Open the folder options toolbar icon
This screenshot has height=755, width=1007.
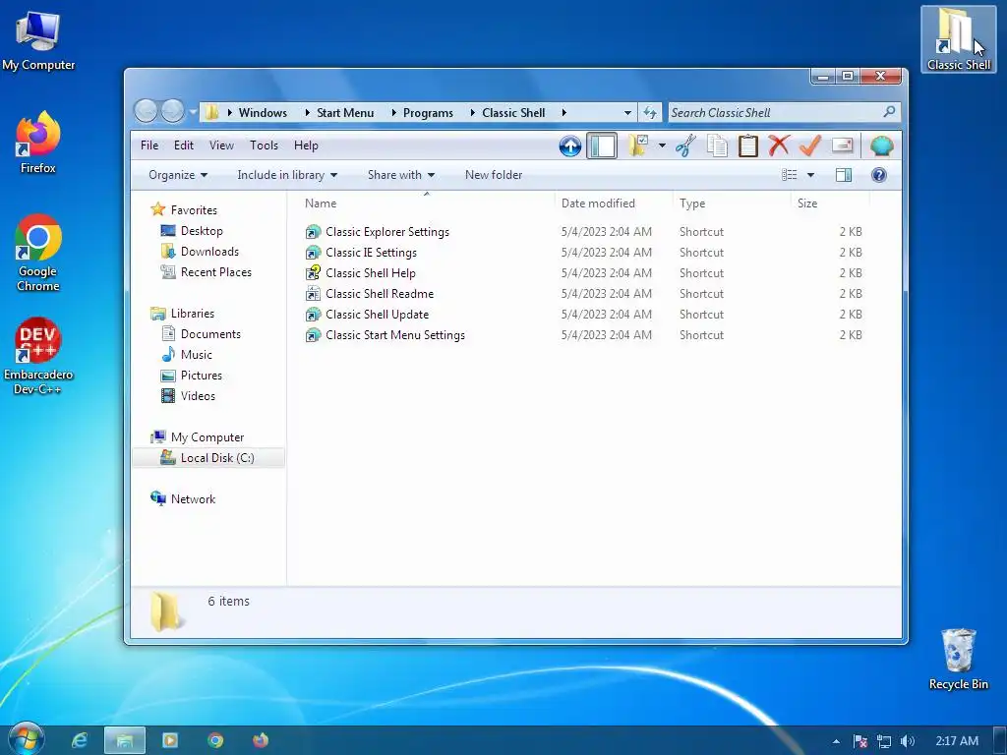(637, 145)
